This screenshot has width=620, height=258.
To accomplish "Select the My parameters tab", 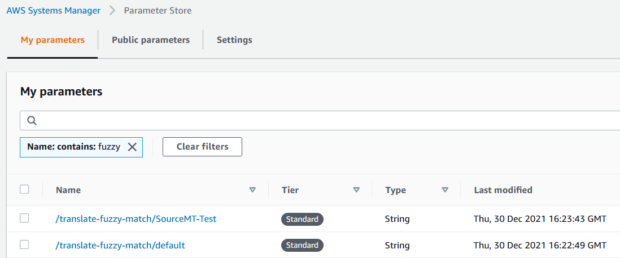I will [53, 40].
